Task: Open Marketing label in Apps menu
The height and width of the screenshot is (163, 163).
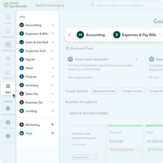Action: click(x=33, y=125)
